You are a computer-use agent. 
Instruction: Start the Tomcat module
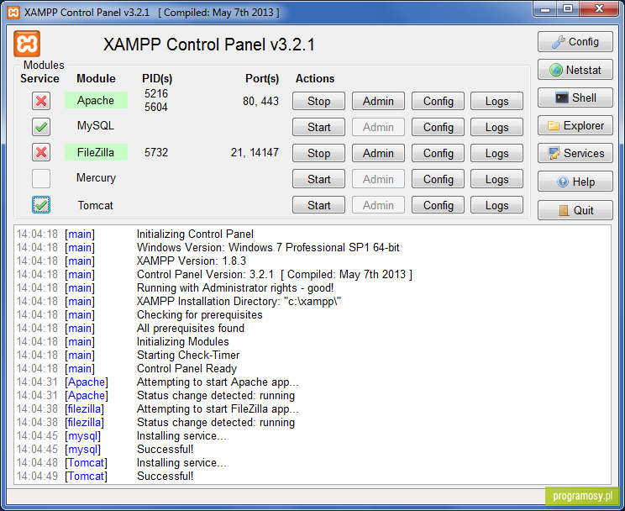318,204
